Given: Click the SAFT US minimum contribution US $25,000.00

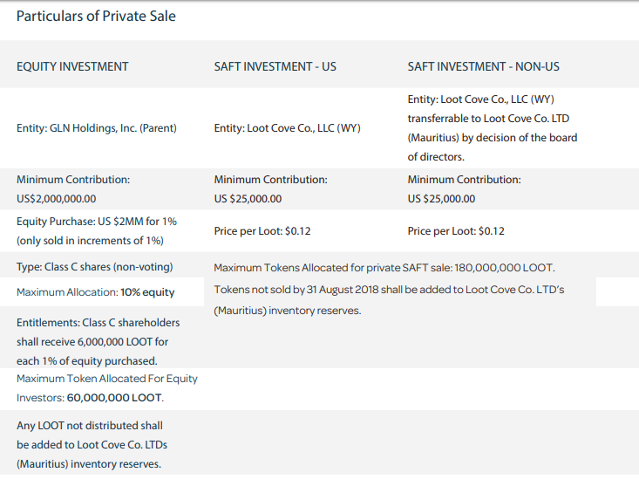Looking at the screenshot, I should pos(248,199).
